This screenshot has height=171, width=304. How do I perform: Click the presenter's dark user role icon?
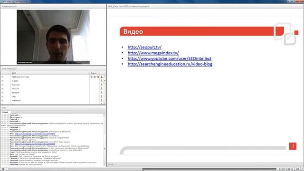click(101, 77)
